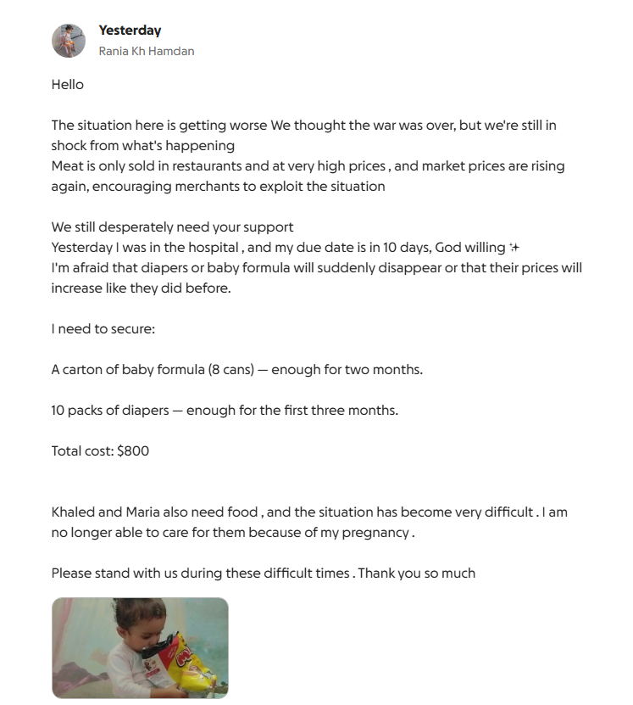The width and height of the screenshot is (633, 705).
Task: Open the toddler photo thumbnail
Action: 140,647
